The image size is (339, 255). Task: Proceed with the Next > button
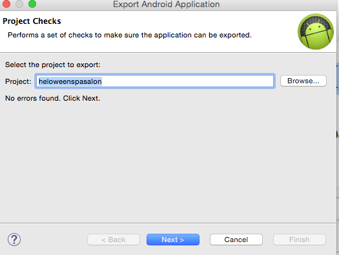click(x=173, y=240)
